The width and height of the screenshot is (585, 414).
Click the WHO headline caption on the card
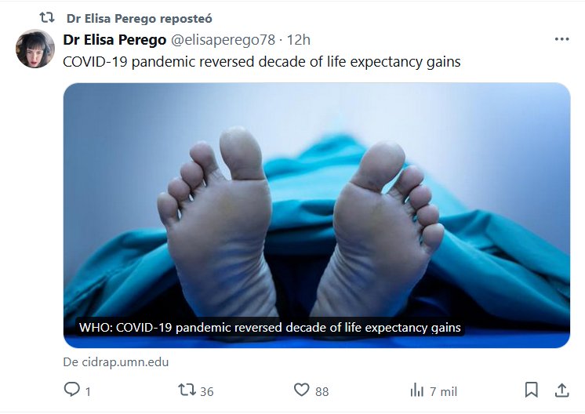pyautogui.click(x=270, y=328)
